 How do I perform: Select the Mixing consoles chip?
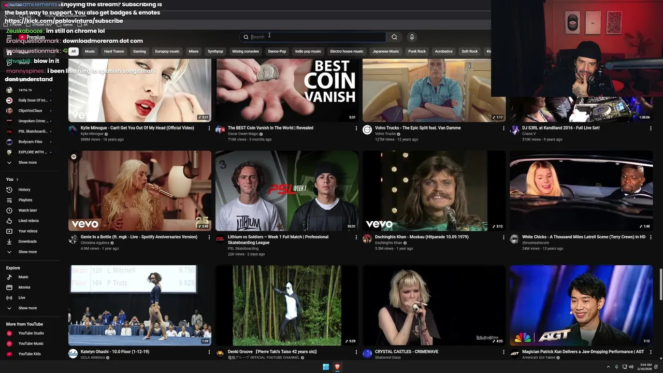(246, 51)
